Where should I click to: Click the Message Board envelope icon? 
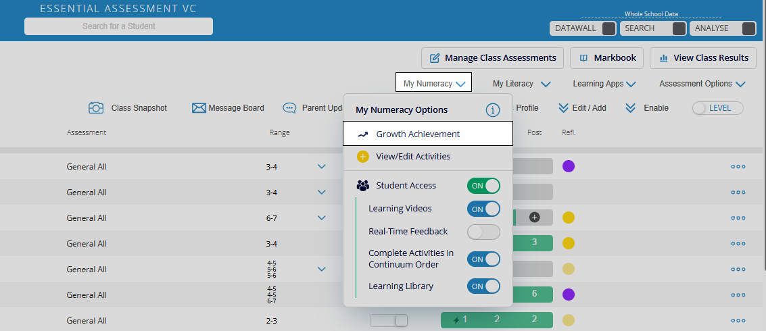pyautogui.click(x=199, y=108)
